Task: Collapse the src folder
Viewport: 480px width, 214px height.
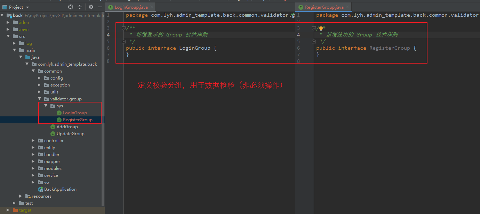Action: point(8,36)
